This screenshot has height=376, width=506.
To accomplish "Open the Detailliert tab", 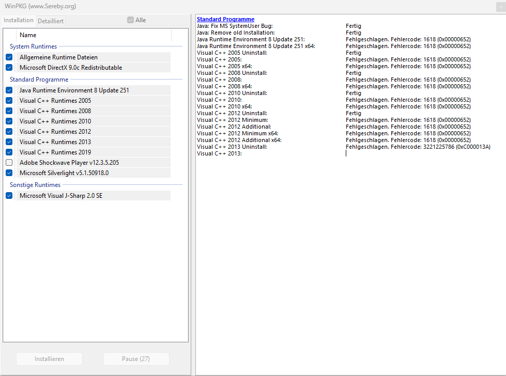I will [51, 21].
